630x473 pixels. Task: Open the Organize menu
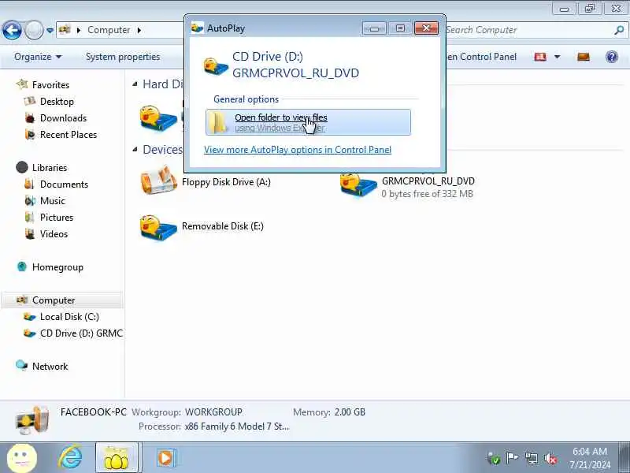click(x=38, y=57)
